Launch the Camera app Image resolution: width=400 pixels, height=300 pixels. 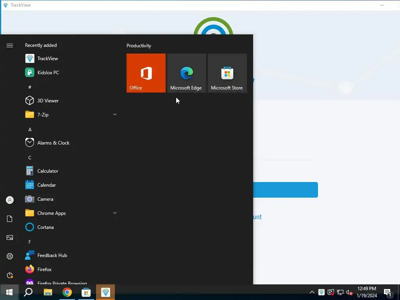tap(71, 199)
